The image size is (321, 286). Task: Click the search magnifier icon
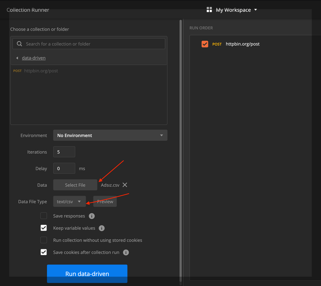pos(19,44)
